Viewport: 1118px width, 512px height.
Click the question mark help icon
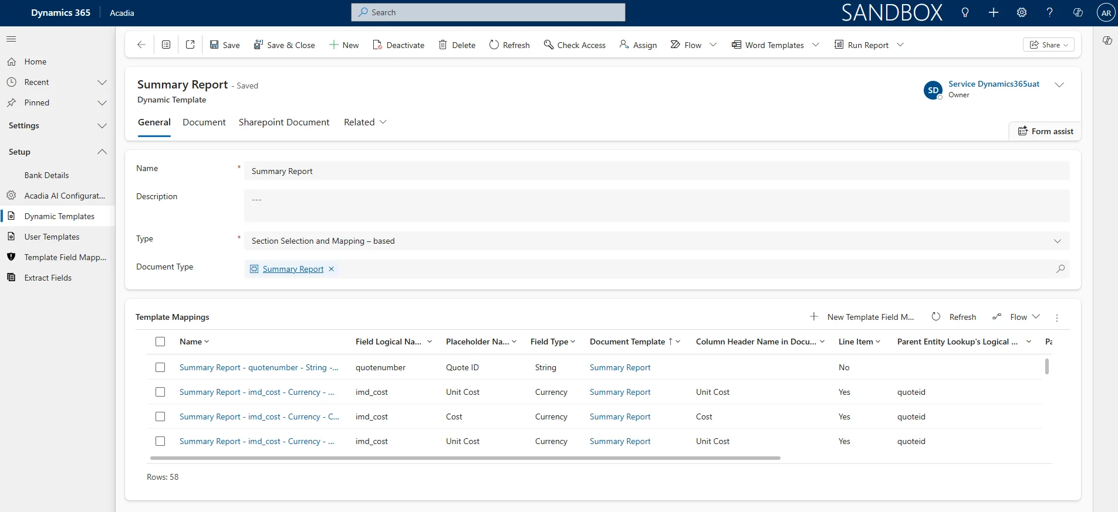click(1049, 12)
